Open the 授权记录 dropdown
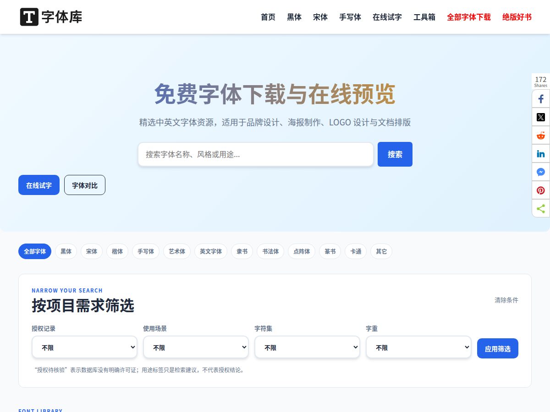 pyautogui.click(x=84, y=347)
